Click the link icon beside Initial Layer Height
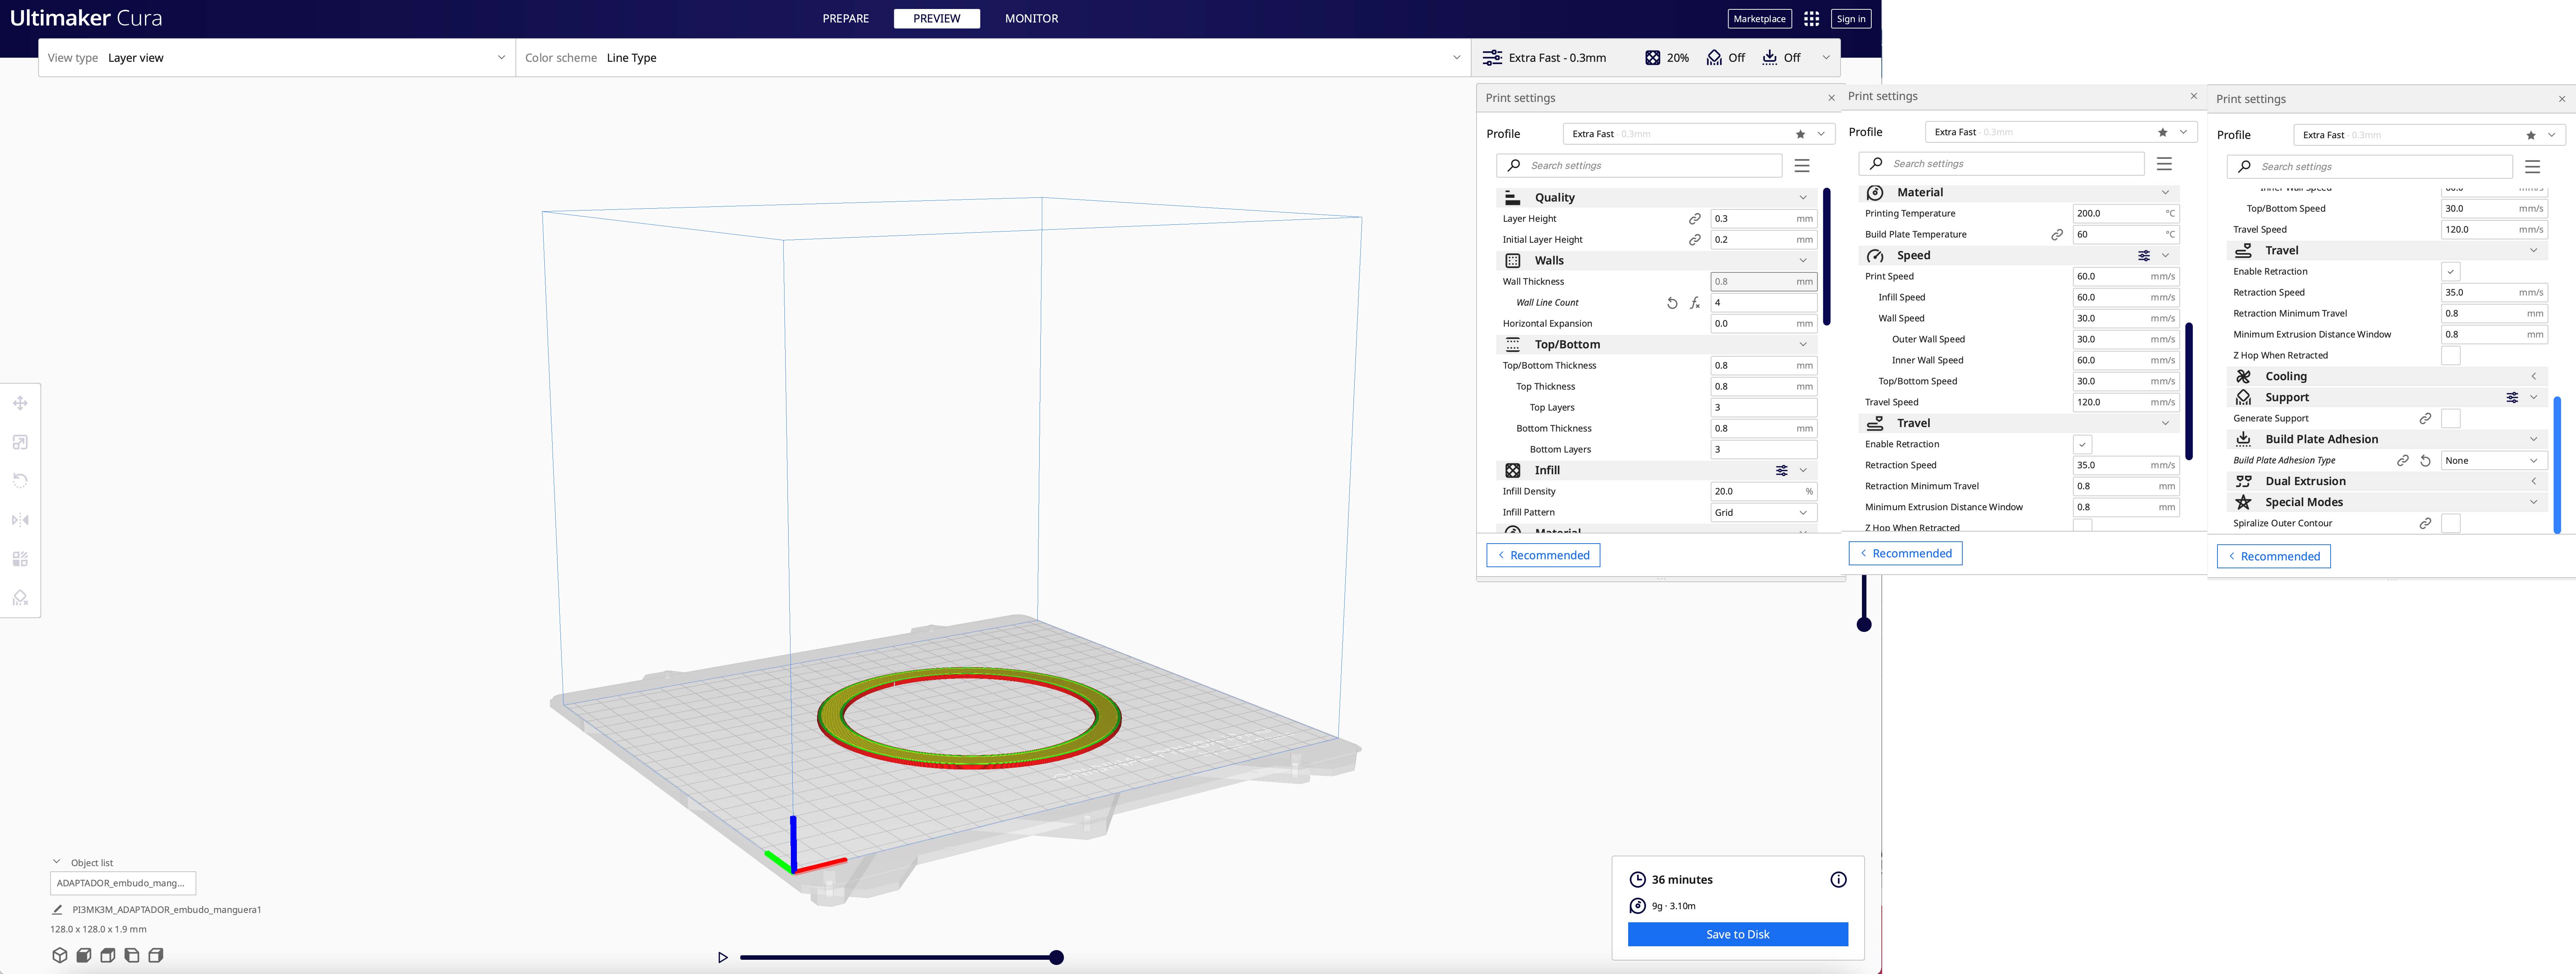Screen dimensions: 2576x974 tap(1694, 240)
